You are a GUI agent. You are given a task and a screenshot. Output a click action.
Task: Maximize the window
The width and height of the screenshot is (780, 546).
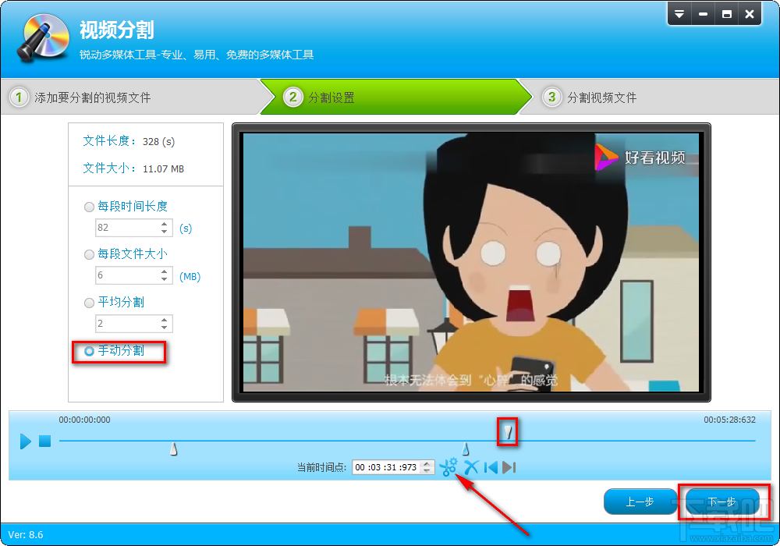pyautogui.click(x=726, y=14)
